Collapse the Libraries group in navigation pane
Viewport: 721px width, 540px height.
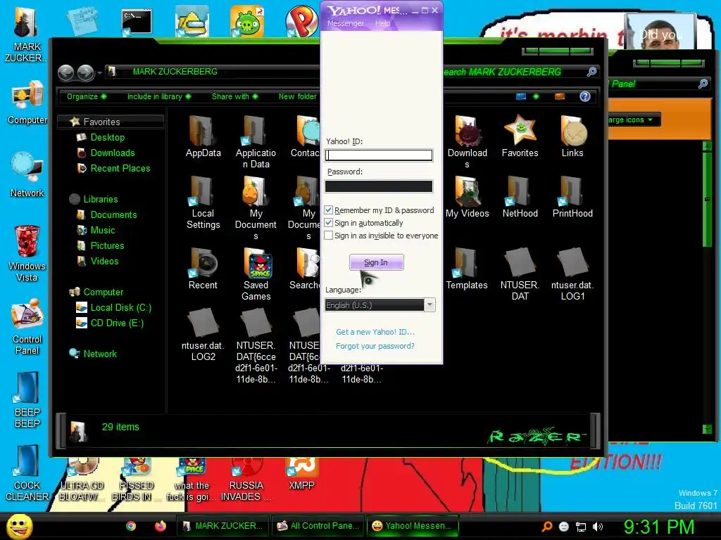(x=94, y=199)
